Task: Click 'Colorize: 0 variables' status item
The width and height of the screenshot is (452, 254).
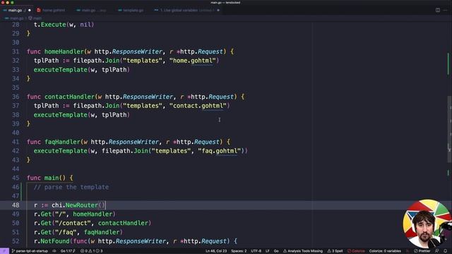Action: tap(385, 251)
